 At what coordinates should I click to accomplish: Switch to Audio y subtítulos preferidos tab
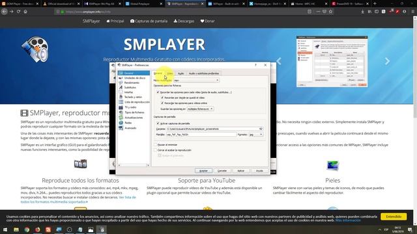(x=204, y=73)
